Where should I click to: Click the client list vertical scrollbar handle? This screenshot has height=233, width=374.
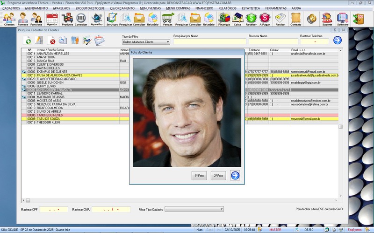click(341, 127)
